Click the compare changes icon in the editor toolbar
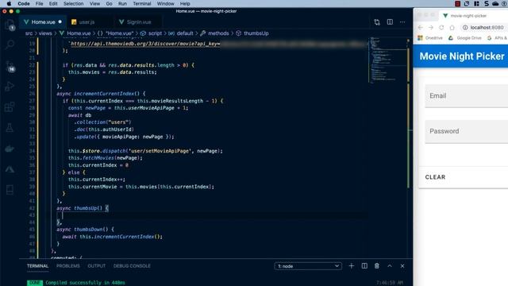This screenshot has width=508, height=286. 377,22
